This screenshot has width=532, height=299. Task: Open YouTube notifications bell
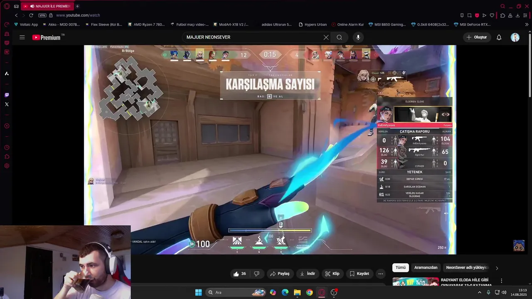tap(499, 37)
